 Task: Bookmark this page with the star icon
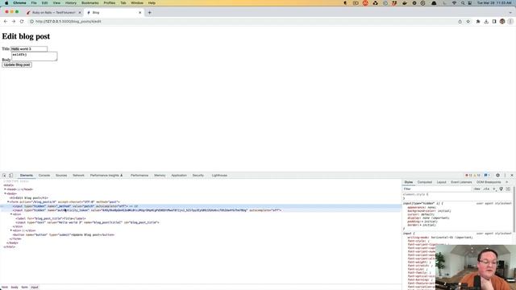click(468, 22)
